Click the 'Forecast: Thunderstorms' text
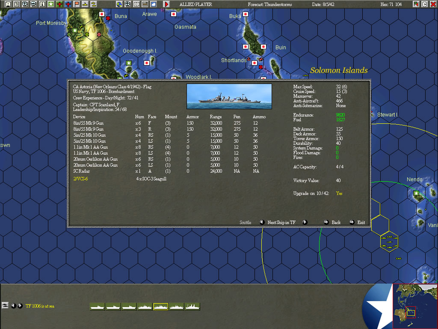The width and height of the screenshot is (438, 329). [270, 4]
